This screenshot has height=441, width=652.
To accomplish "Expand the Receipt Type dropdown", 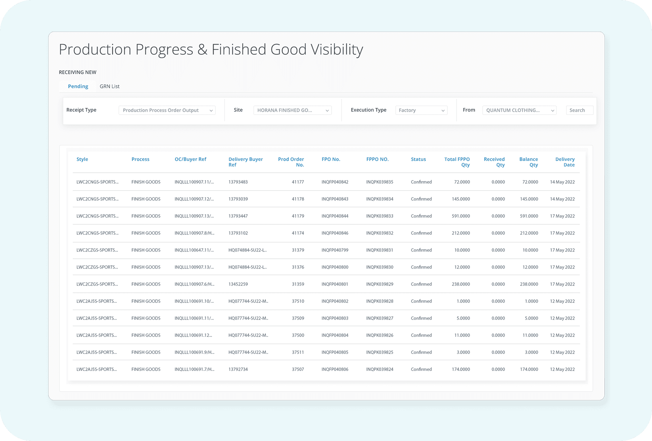I will point(167,110).
